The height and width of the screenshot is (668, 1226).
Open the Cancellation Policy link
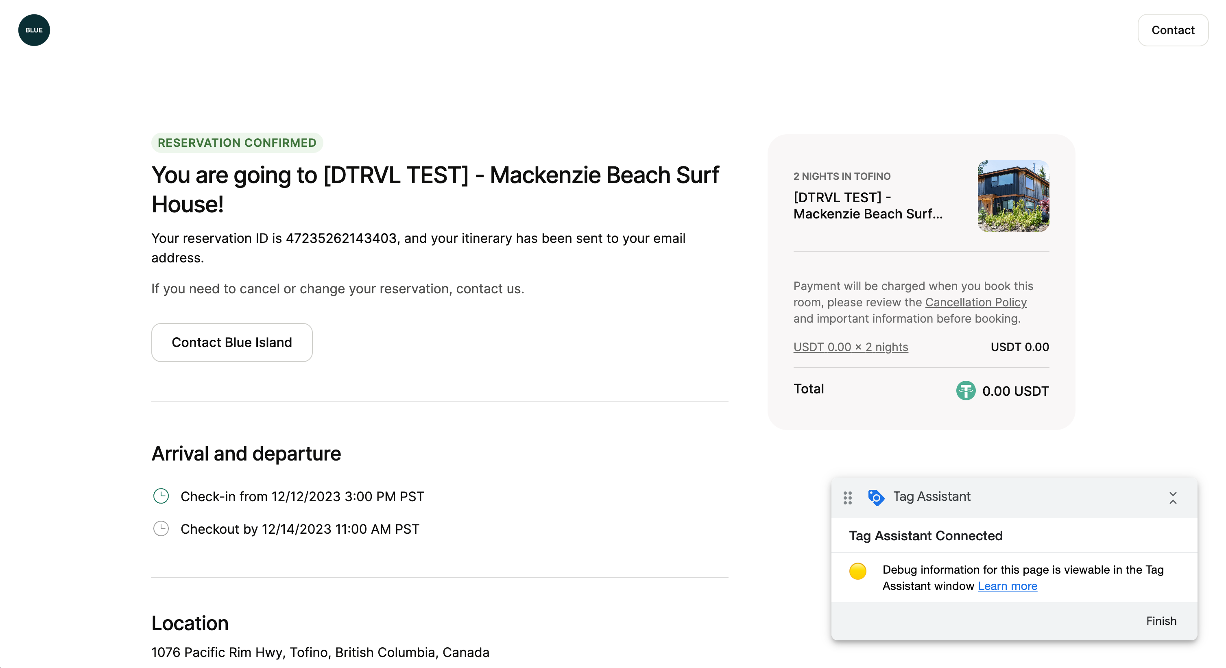[976, 302]
